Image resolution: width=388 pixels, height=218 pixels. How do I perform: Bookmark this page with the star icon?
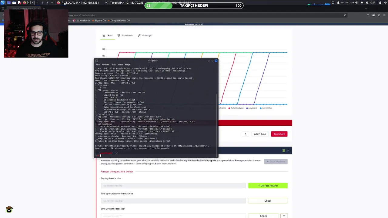(x=345, y=15)
